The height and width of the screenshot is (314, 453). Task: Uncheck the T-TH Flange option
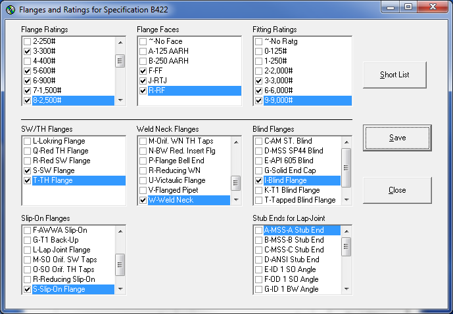click(27, 180)
